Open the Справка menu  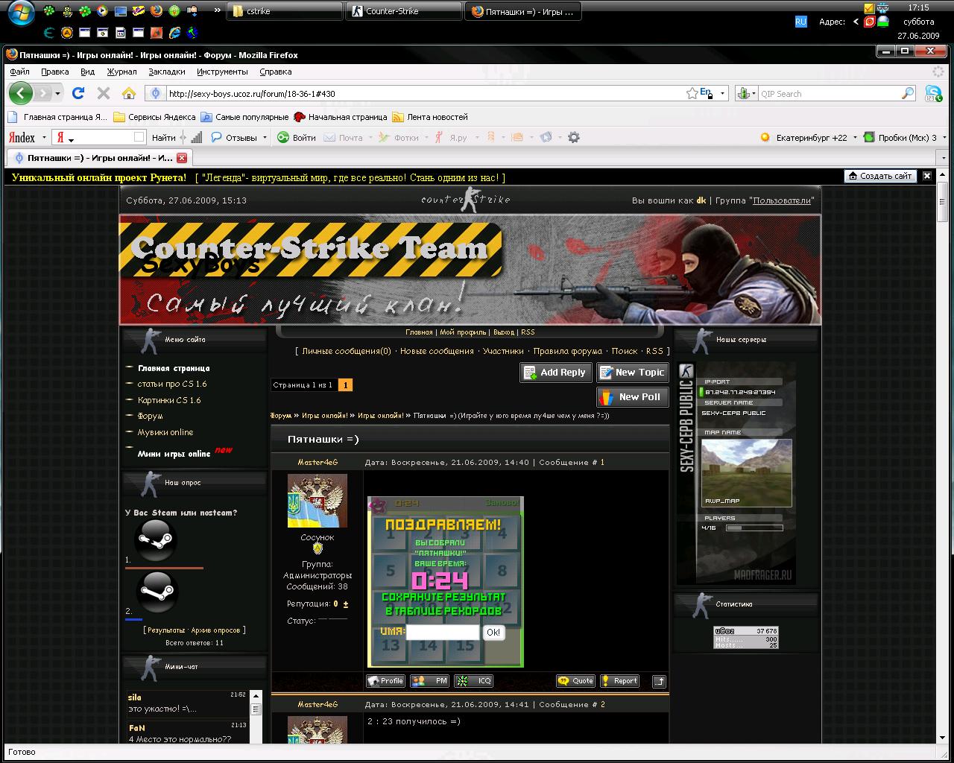[276, 72]
